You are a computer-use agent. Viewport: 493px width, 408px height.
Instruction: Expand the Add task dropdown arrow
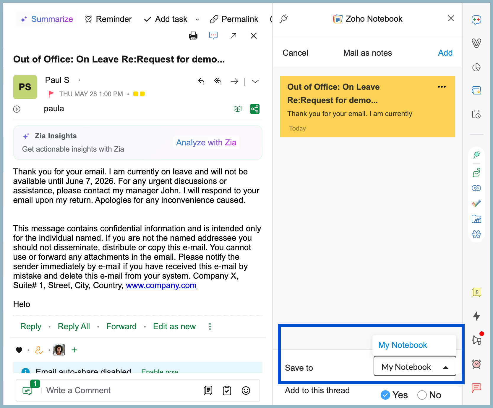click(x=197, y=20)
